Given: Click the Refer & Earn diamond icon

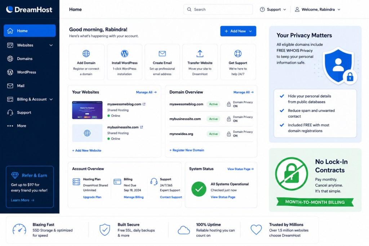Looking at the screenshot, I should tap(15, 175).
